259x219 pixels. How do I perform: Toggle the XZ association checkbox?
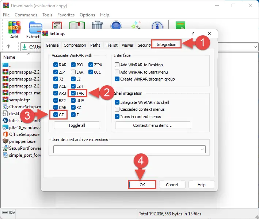[73, 107]
